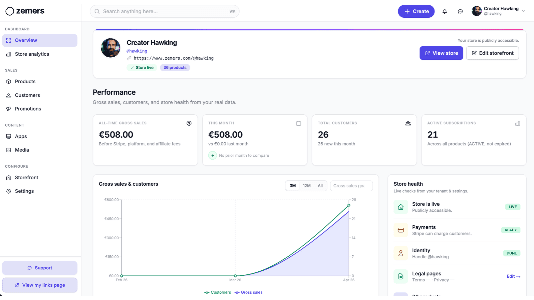This screenshot has width=534, height=300.
Task: Select the 3M range tab
Action: (x=293, y=186)
